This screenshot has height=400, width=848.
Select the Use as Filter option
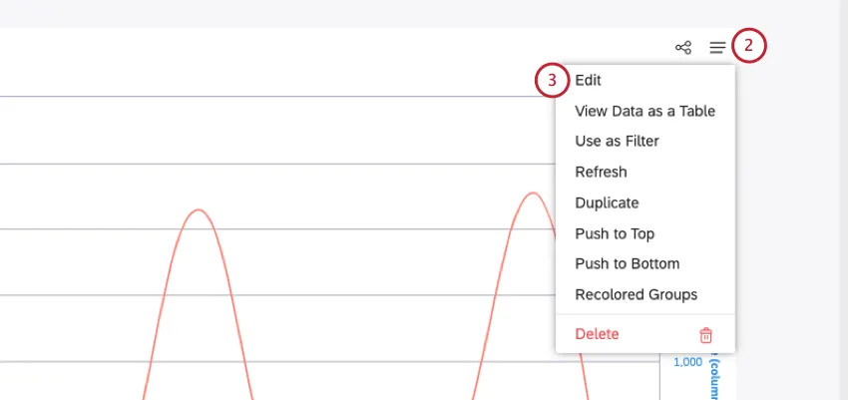(x=617, y=142)
